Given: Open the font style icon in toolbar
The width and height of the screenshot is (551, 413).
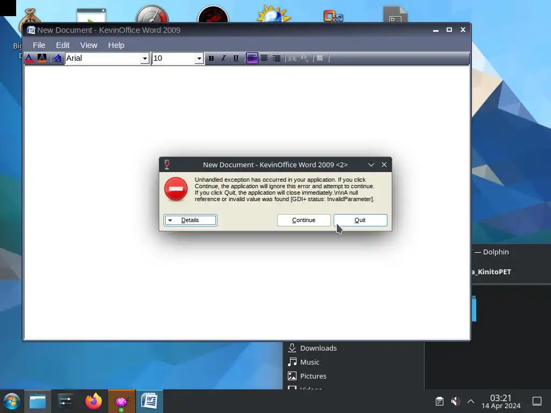Looking at the screenshot, I should coord(57,58).
